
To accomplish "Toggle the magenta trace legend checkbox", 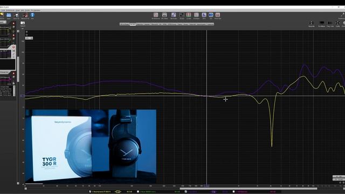I will [x=233, y=192].
